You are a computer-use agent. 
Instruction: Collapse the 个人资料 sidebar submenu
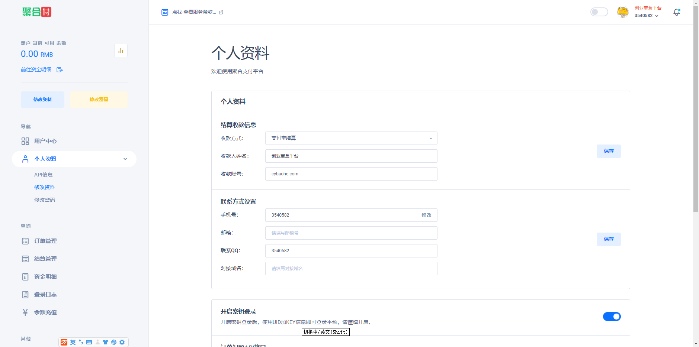125,159
